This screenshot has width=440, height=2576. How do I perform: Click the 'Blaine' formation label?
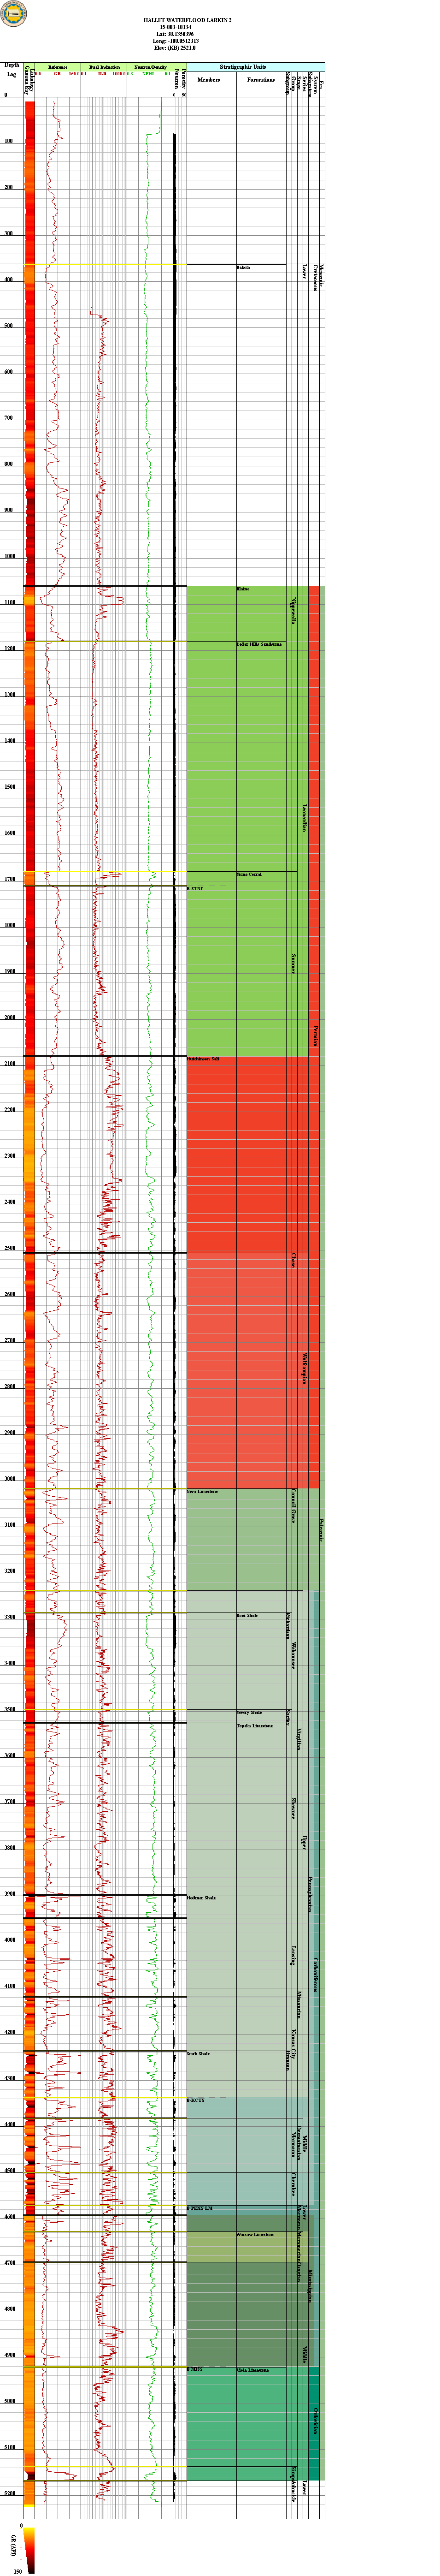click(x=243, y=589)
